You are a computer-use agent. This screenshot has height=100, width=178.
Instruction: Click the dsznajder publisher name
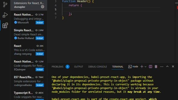[x=19, y=7]
